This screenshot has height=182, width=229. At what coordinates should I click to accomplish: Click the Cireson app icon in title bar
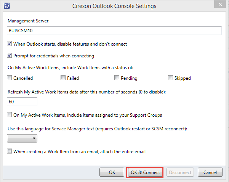pos(6,6)
